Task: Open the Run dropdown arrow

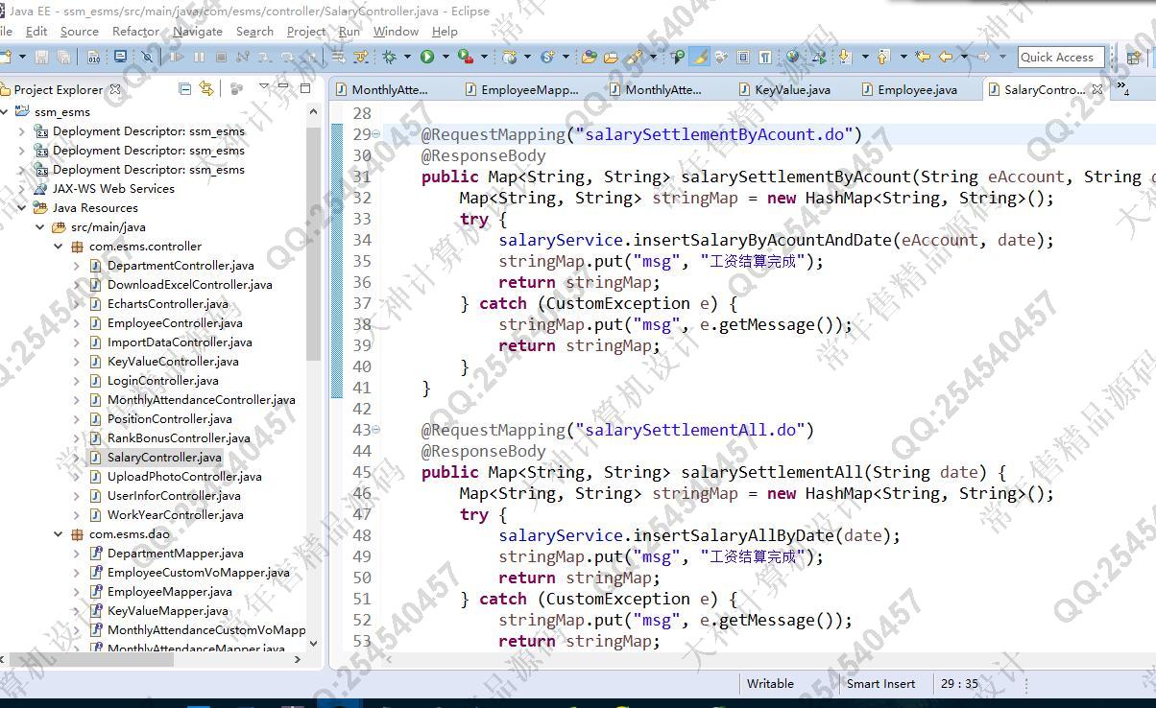Action: coord(446,58)
